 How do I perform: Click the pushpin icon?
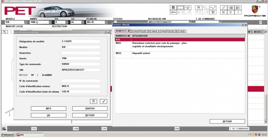[x=223, y=8]
